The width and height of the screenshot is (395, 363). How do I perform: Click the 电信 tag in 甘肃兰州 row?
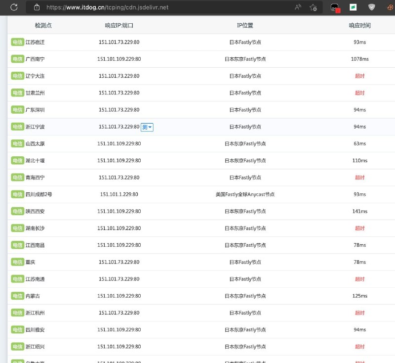coord(17,93)
